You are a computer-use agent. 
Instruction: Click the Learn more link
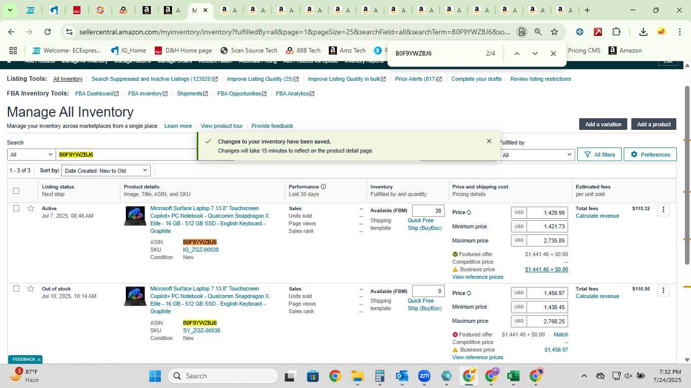[178, 126]
